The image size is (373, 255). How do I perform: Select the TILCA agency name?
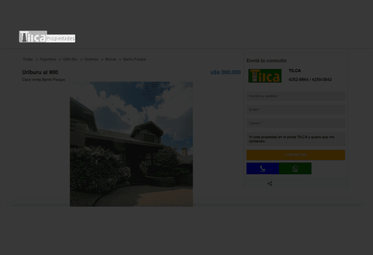click(x=295, y=70)
